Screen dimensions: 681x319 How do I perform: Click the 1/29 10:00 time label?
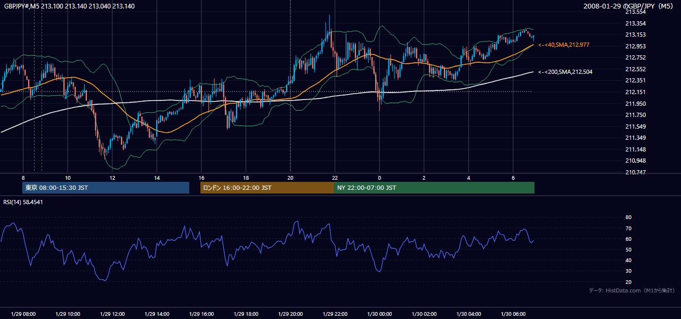(68, 314)
